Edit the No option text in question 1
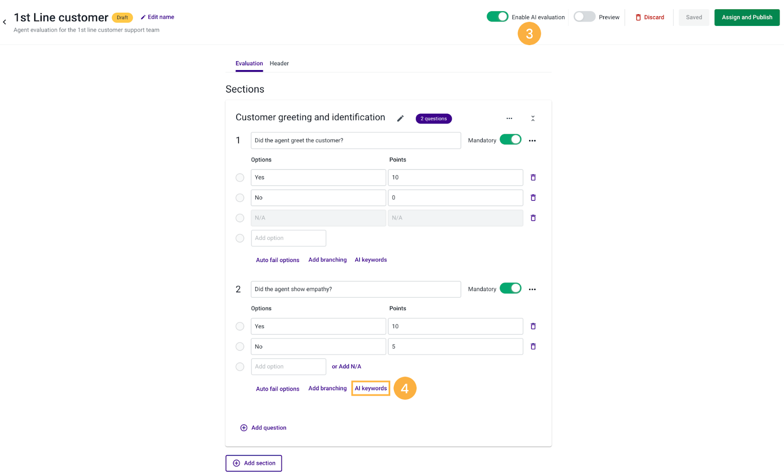This screenshot has height=476, width=784. [x=318, y=197]
